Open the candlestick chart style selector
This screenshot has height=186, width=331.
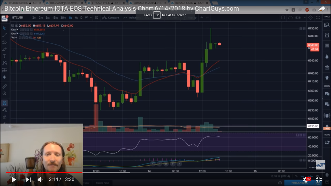pyautogui.click(x=97, y=18)
